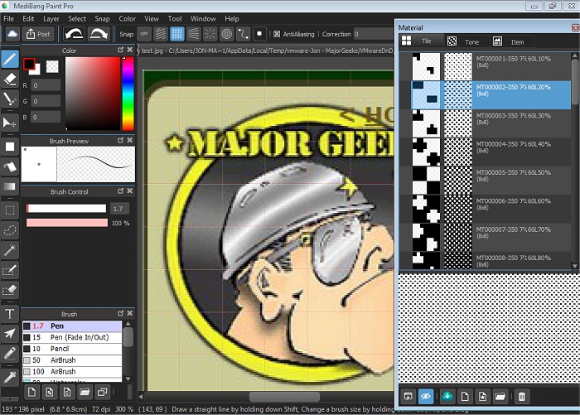Click the Redo arrow button
The width and height of the screenshot is (580, 415).
[x=99, y=34]
